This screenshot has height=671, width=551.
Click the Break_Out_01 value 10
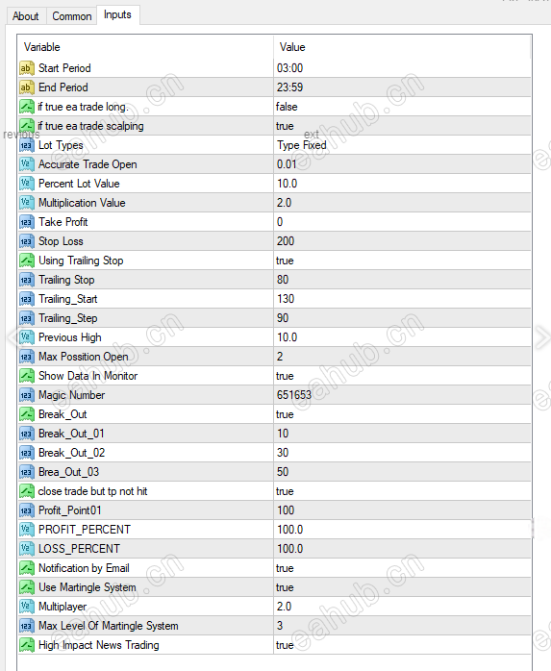click(x=283, y=434)
